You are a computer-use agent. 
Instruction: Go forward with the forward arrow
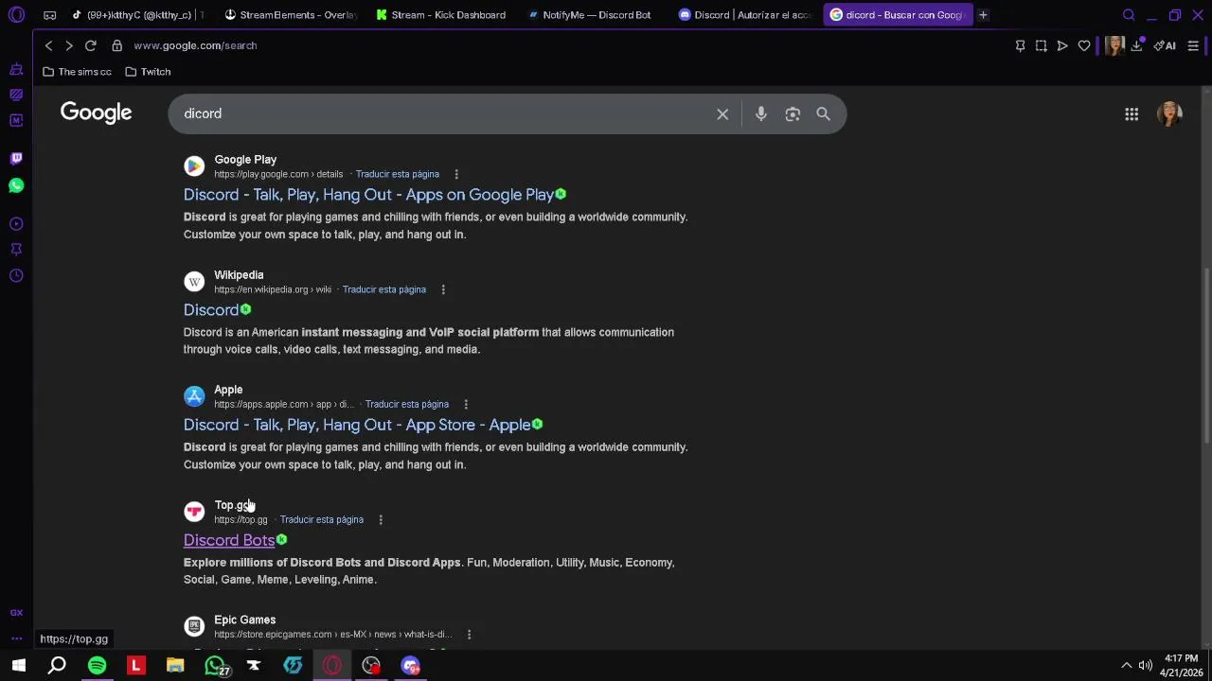click(x=69, y=45)
